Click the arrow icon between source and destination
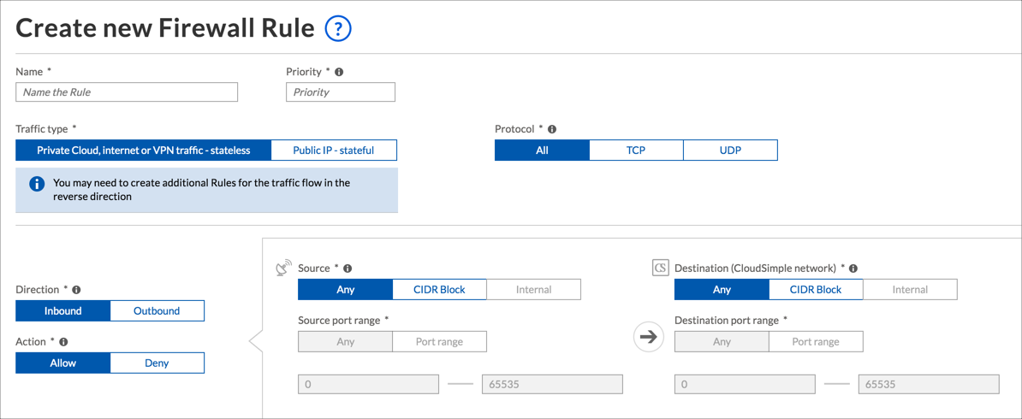 [x=649, y=337]
